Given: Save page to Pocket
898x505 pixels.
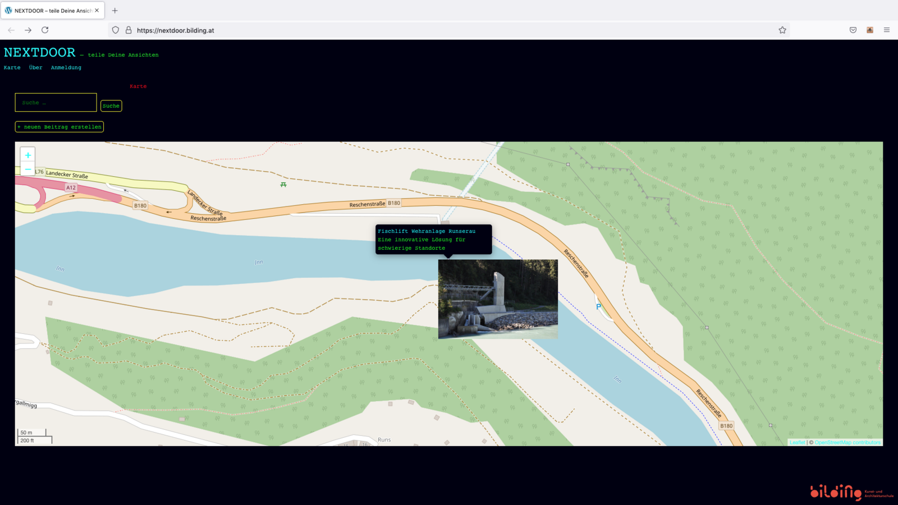Looking at the screenshot, I should pyautogui.click(x=853, y=30).
